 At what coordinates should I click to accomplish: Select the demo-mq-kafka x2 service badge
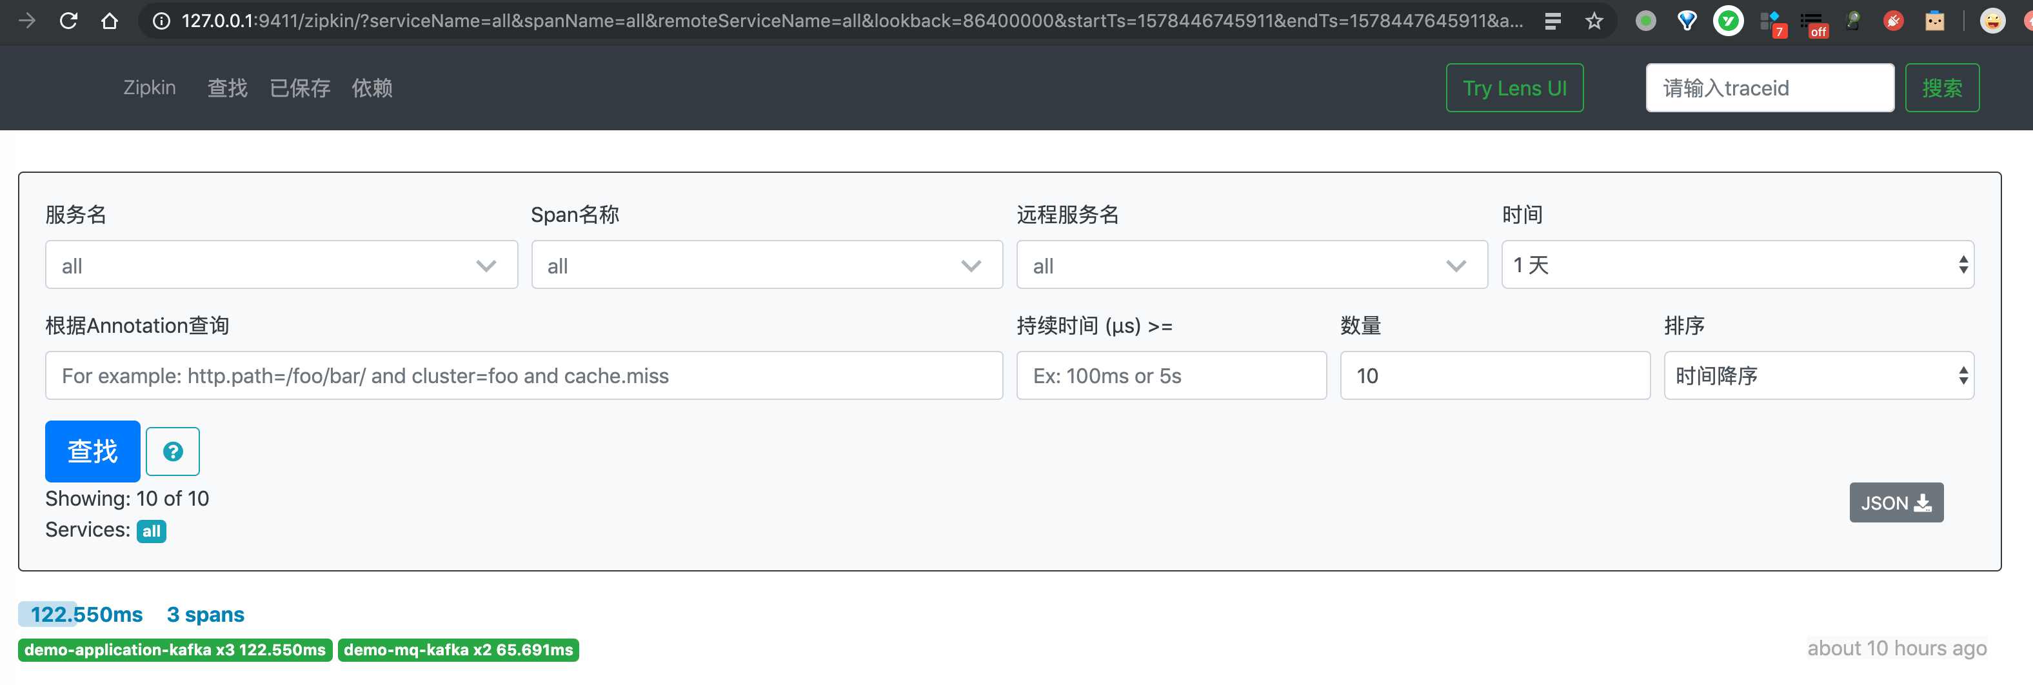tap(459, 650)
